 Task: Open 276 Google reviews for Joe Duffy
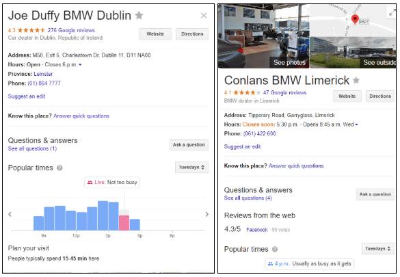click(x=71, y=30)
